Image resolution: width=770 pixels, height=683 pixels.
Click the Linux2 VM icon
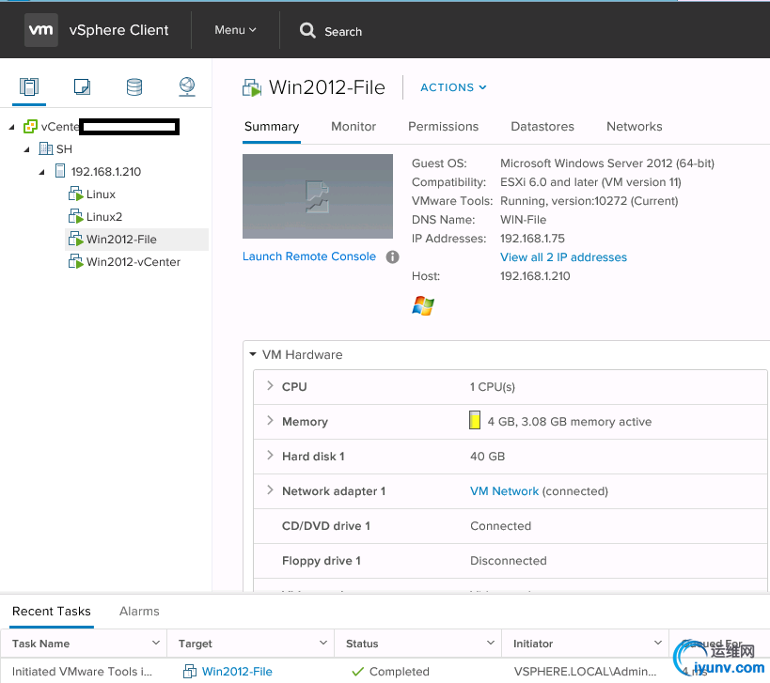click(75, 216)
